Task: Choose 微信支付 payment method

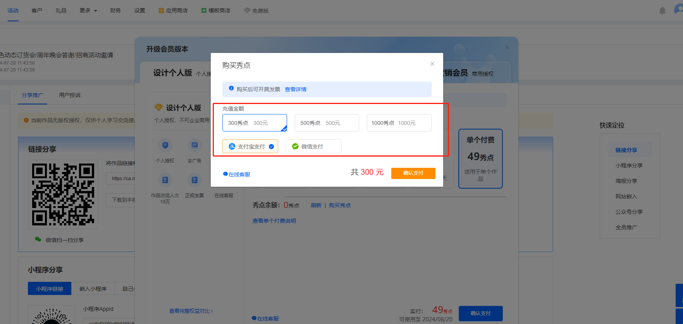Action: (x=314, y=147)
